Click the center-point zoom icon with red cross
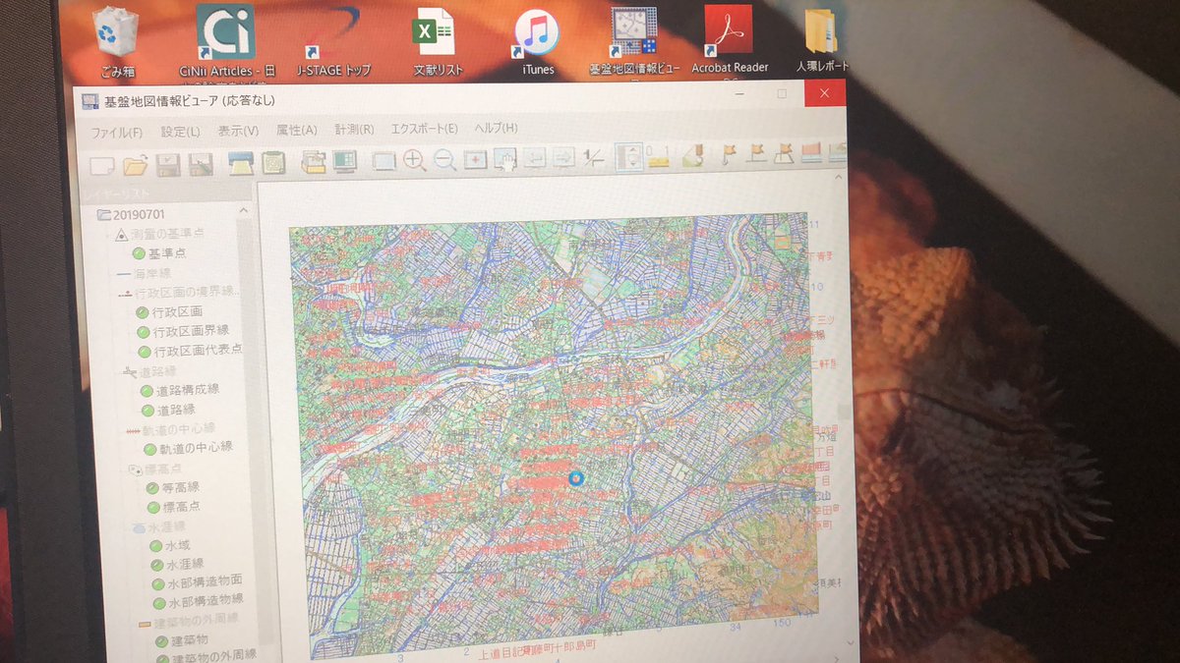Screen dimensions: 1180x663 click(476, 160)
